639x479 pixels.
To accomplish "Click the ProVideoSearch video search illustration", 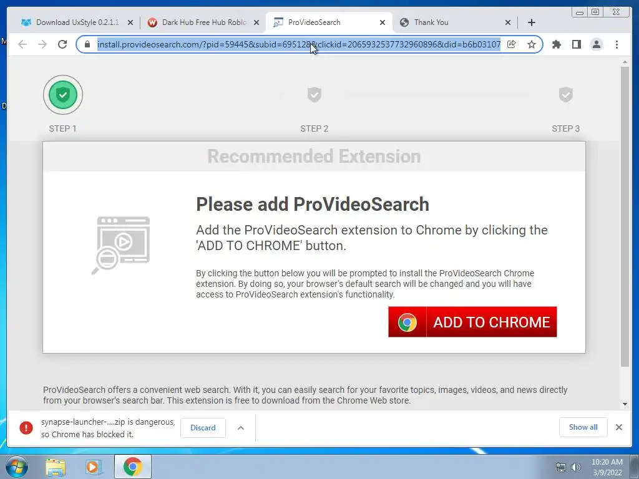I will [x=120, y=245].
